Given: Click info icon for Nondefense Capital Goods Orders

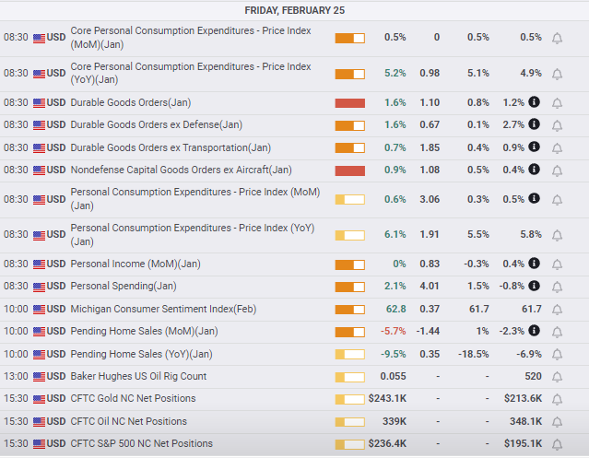Looking at the screenshot, I should (534, 169).
